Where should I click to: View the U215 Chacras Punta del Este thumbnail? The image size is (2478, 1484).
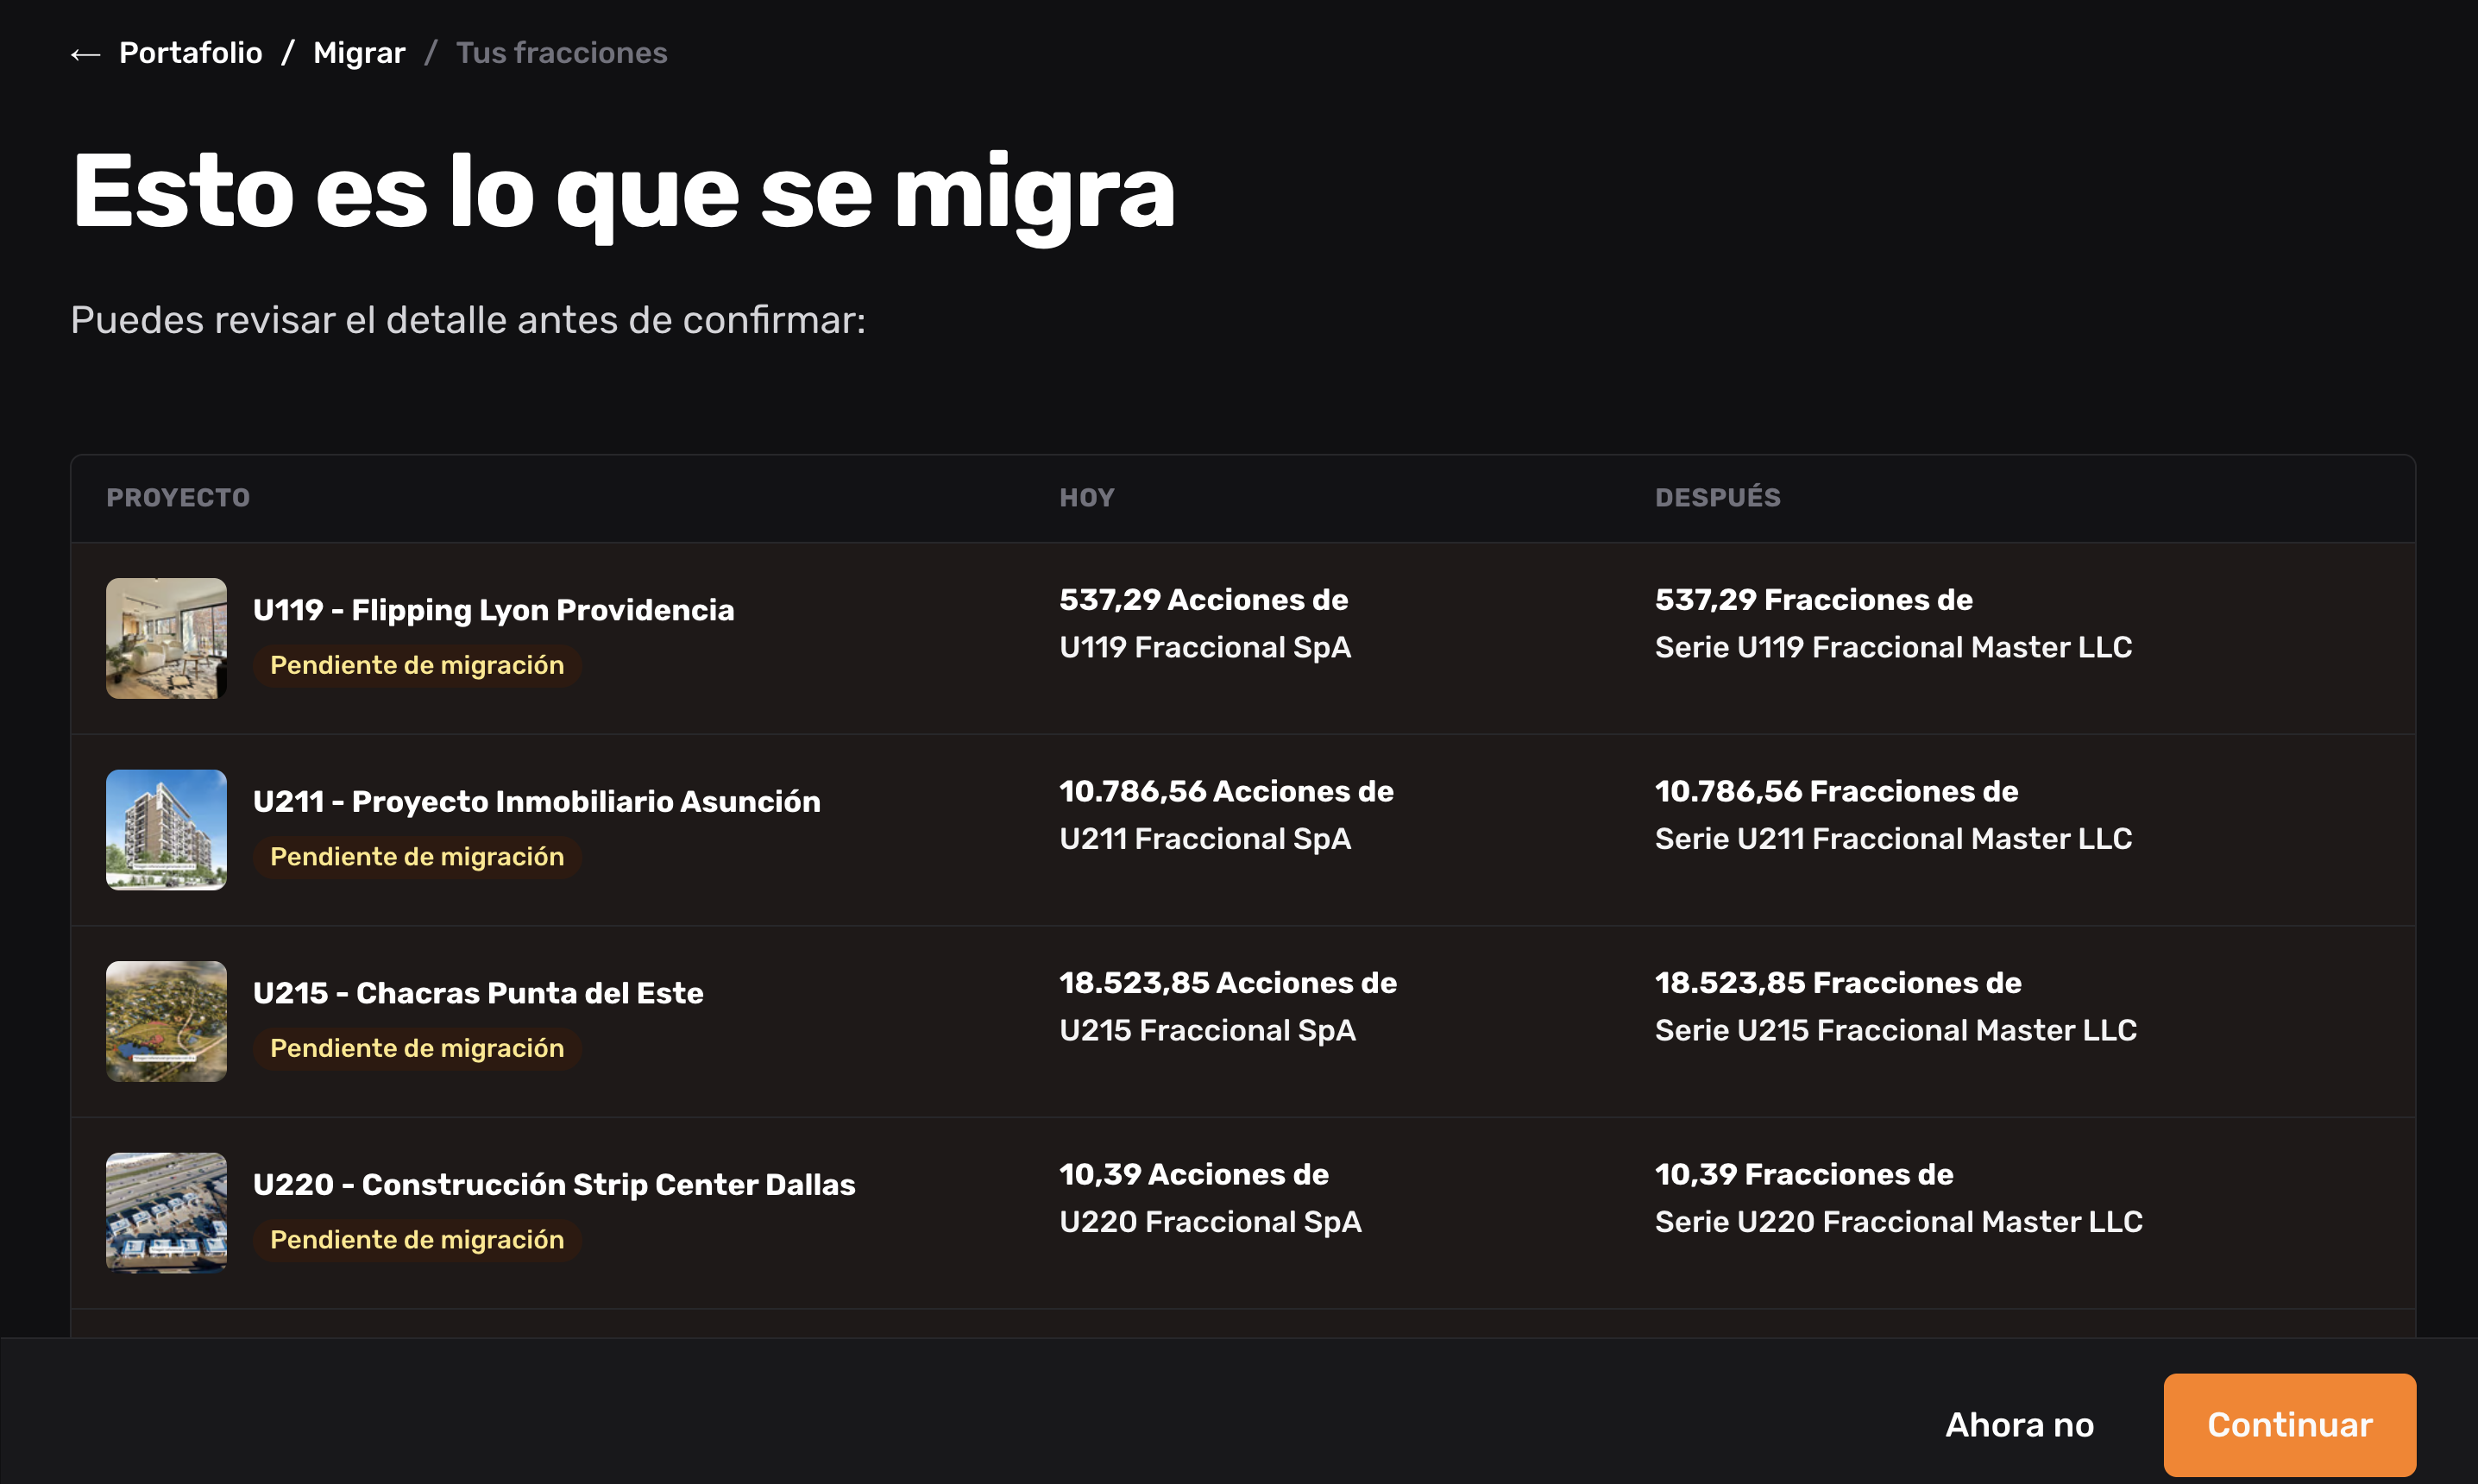(166, 1021)
